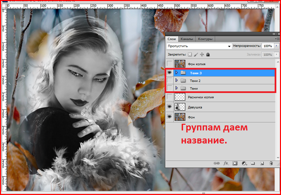This screenshot has height=195, width=281.
Task: Create a new layer icon
Action: [262, 163]
